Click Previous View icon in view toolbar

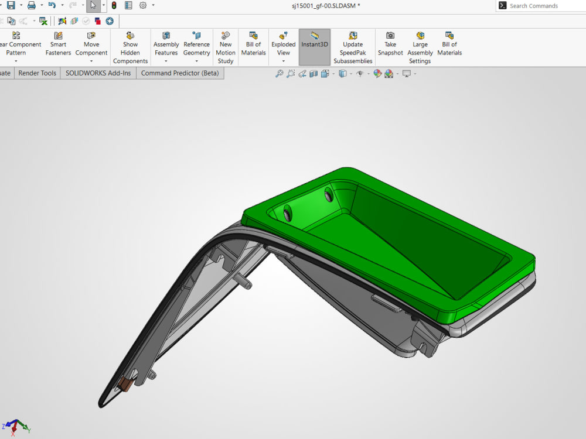tap(302, 74)
